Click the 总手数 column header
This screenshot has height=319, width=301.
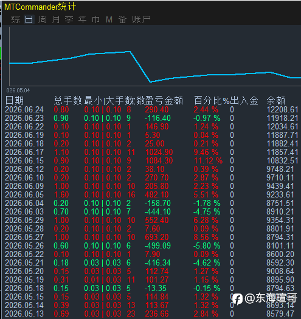click(x=68, y=100)
